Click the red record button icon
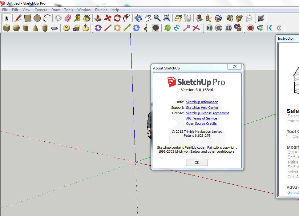 point(250,28)
